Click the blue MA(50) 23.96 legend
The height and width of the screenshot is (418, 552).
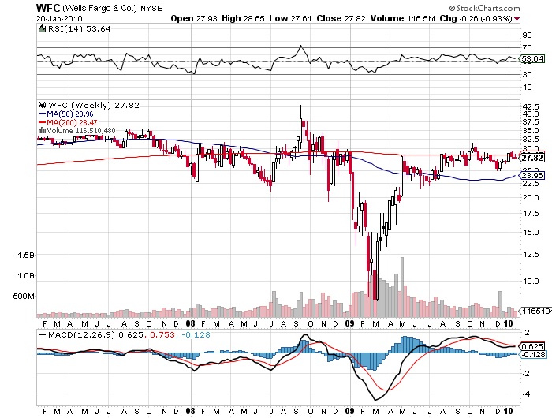65,114
